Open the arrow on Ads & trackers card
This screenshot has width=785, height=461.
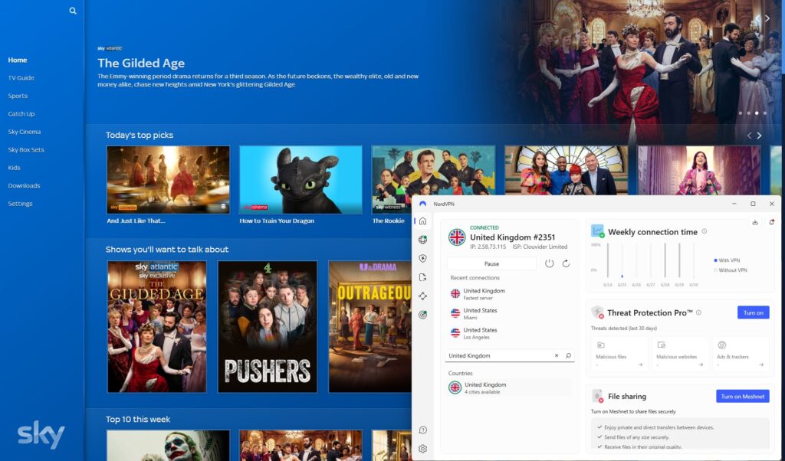pyautogui.click(x=761, y=365)
